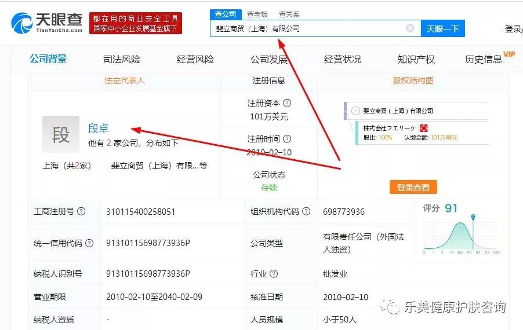Click the 存续 company status text
The image size is (523, 330).
tap(269, 188)
